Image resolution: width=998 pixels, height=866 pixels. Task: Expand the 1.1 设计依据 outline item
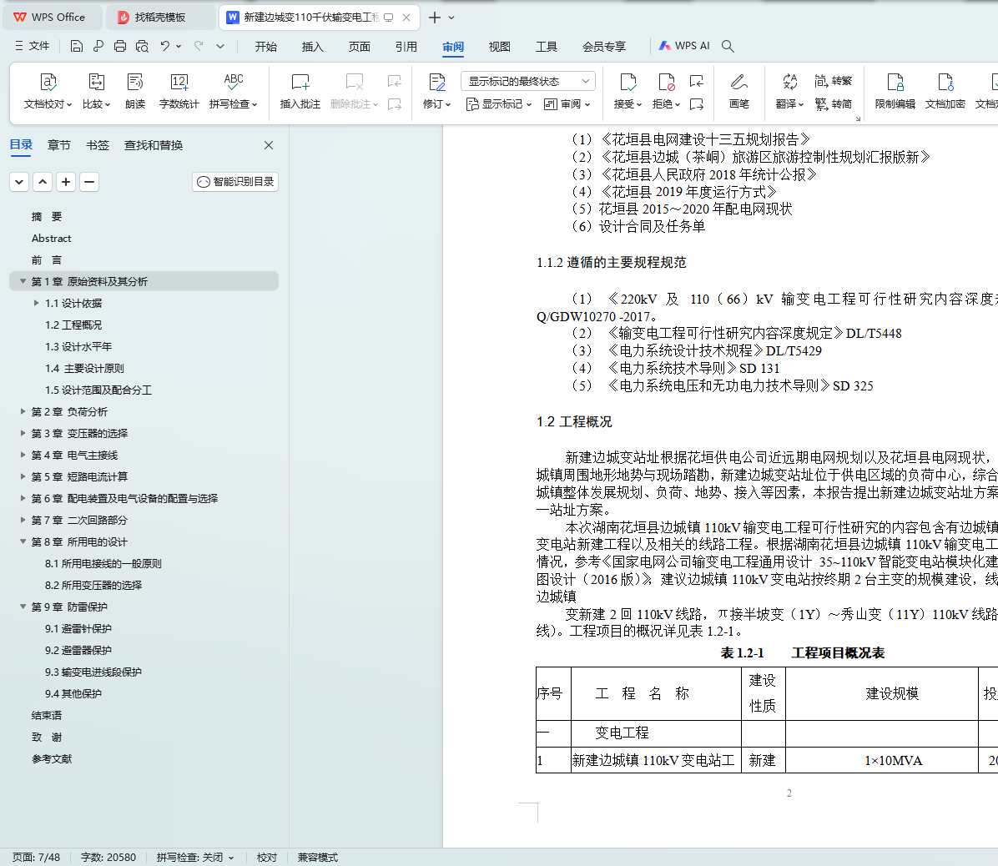point(36,303)
